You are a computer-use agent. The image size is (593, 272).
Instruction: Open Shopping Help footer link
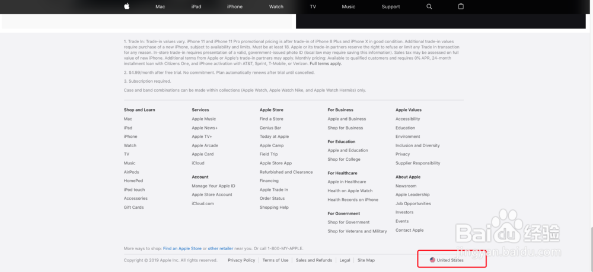[274, 208]
